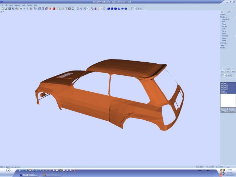Open the Tools menu
Image resolution: width=236 pixels, height=177 pixels.
pos(23,5)
